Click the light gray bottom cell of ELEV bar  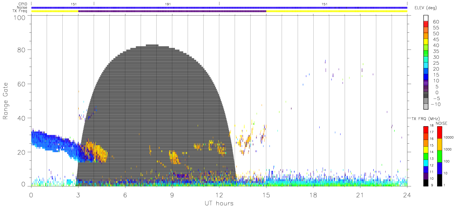coord(426,107)
